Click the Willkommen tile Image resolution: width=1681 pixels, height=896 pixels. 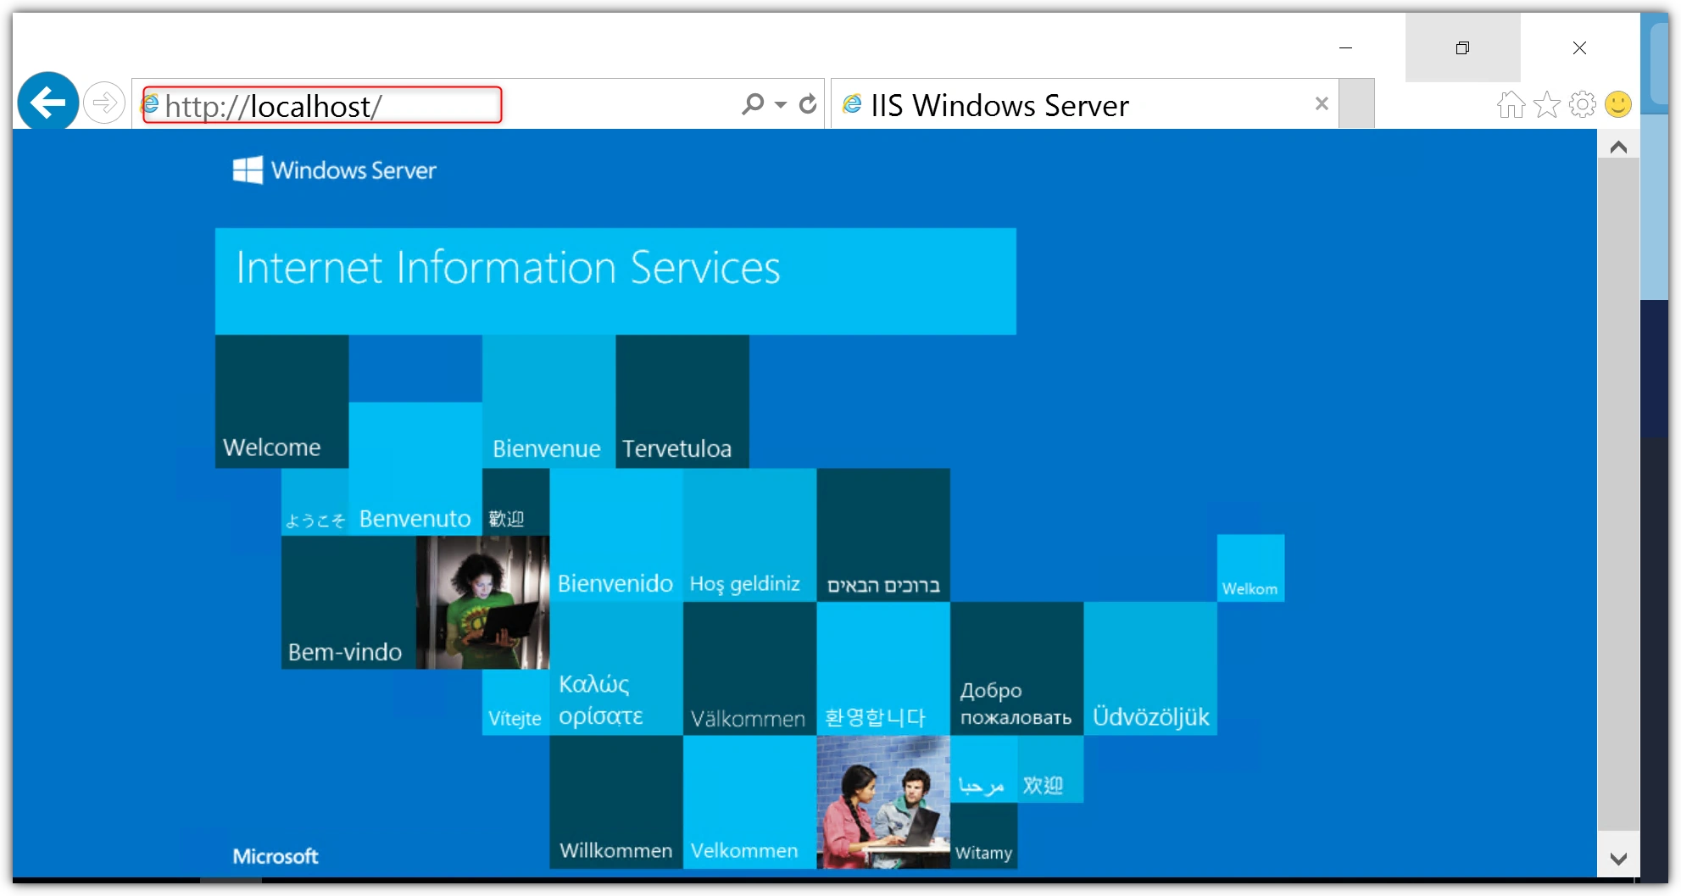click(615, 802)
